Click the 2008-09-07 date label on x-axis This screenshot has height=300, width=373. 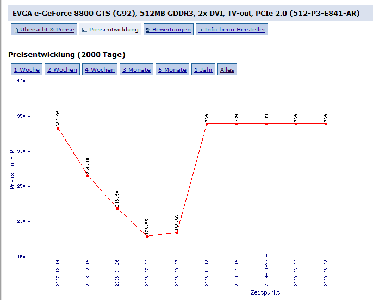177,273
